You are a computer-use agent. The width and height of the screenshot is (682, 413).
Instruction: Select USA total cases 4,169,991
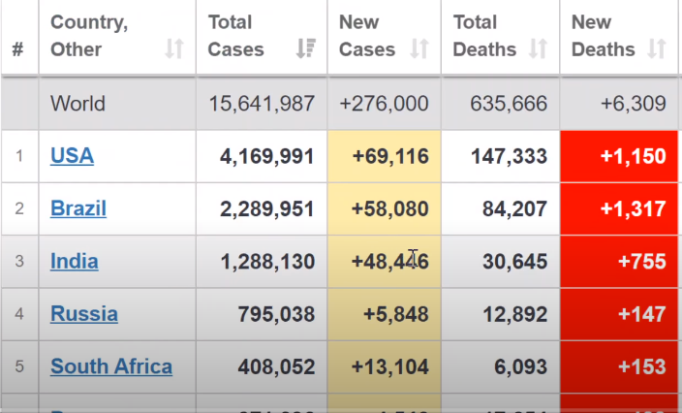point(266,156)
